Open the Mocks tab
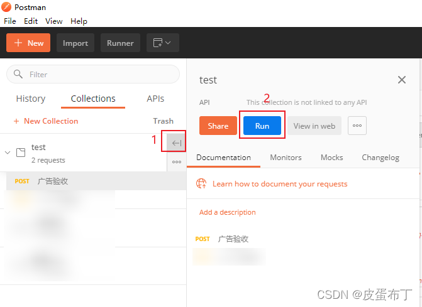422x307 pixels. coord(332,158)
